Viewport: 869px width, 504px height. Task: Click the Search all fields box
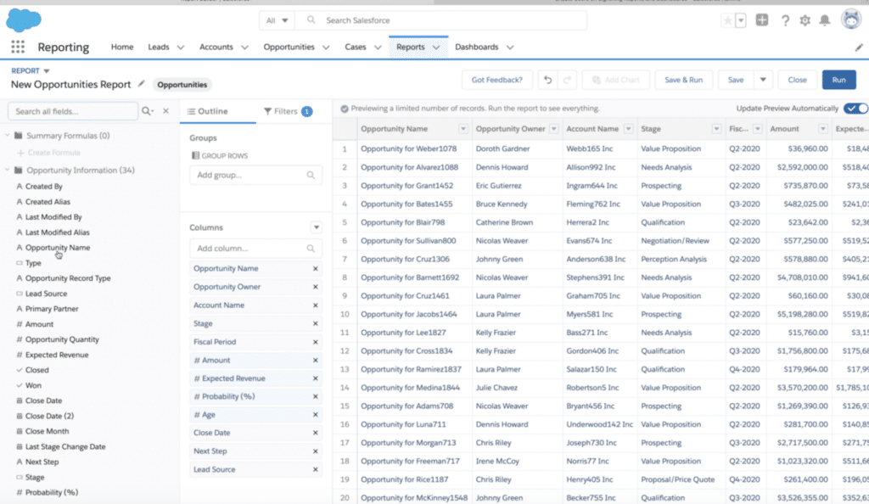pos(73,111)
